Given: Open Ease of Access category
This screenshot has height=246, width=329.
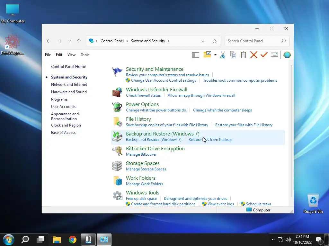Looking at the screenshot, I should (63, 132).
